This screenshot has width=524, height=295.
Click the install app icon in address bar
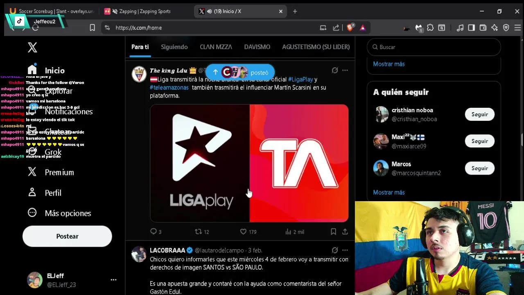click(x=323, y=28)
